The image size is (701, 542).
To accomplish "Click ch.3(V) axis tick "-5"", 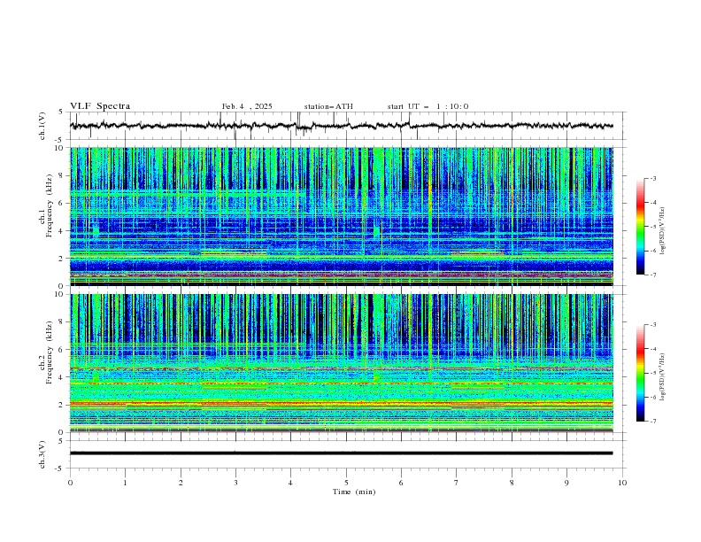I will coord(60,469).
